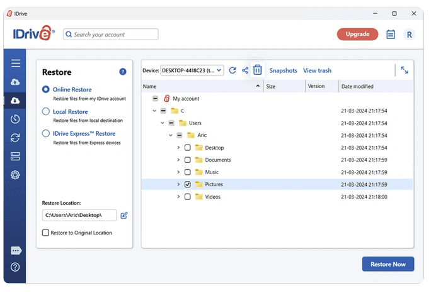Click the expand panel arrows icon

click(405, 70)
